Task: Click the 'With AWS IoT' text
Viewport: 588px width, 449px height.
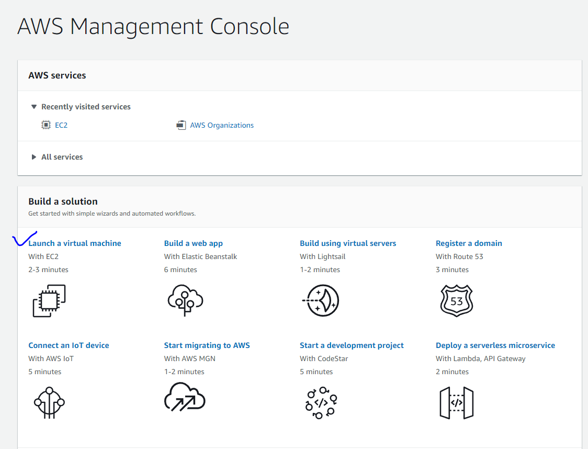Action: coord(51,358)
